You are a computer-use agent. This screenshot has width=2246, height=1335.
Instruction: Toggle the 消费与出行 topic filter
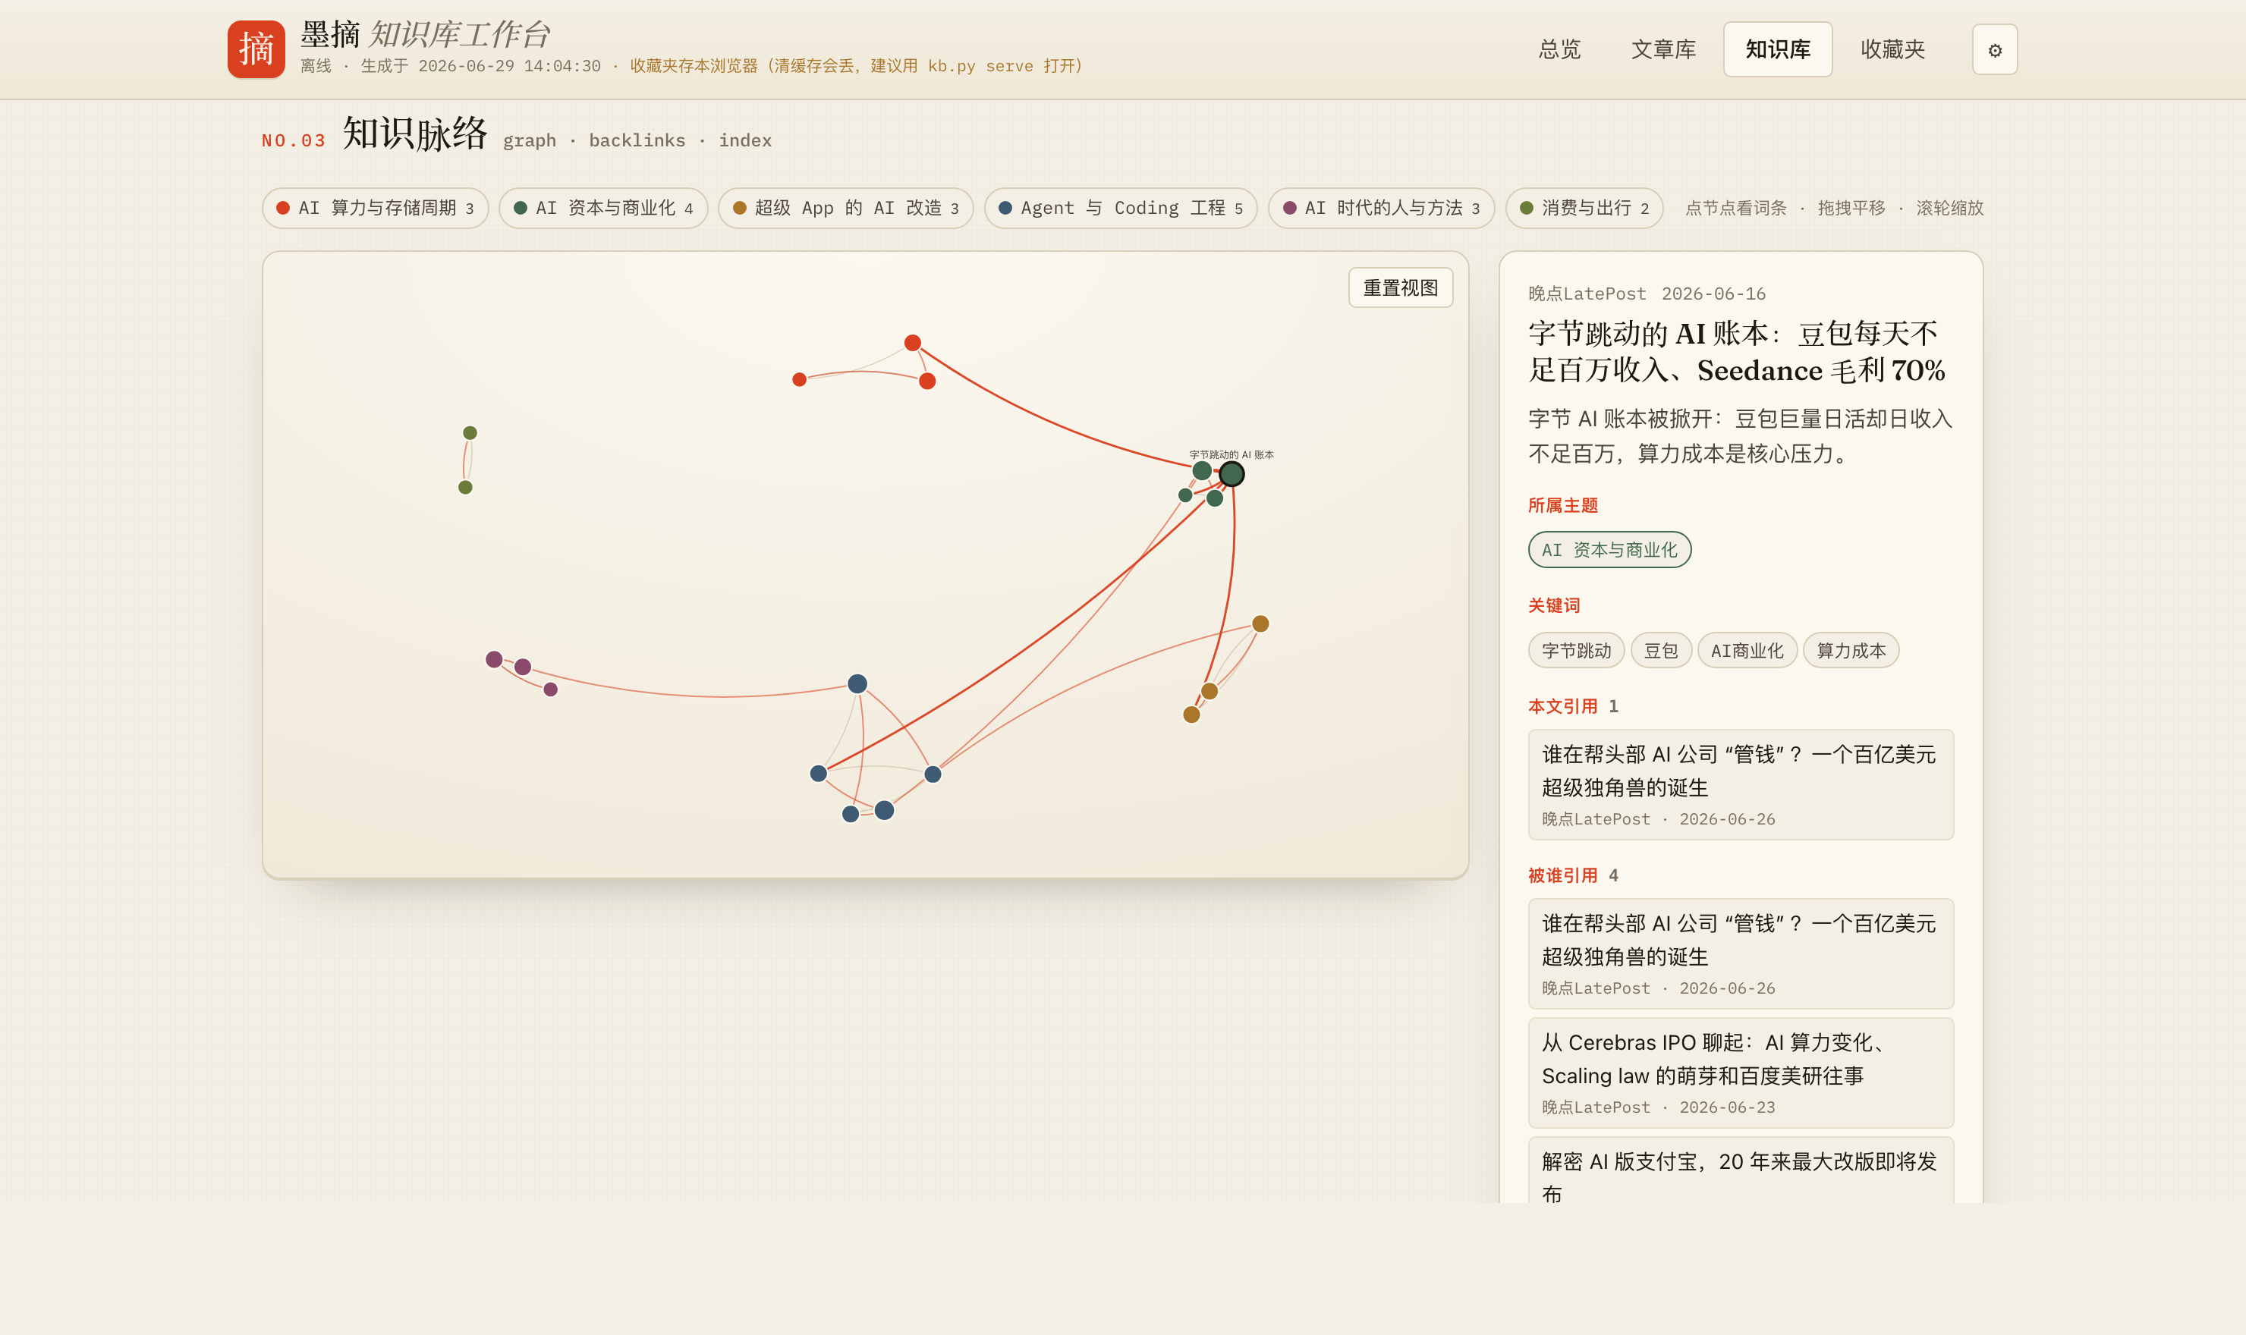coord(1584,208)
